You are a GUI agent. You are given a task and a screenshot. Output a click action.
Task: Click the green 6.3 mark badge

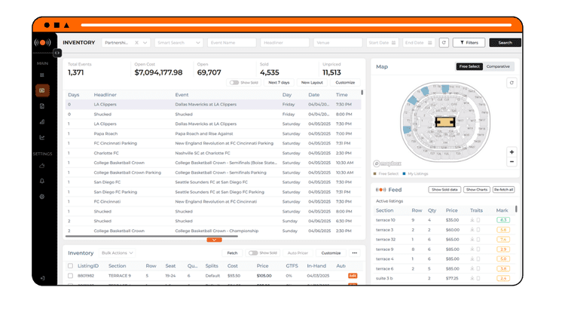click(x=503, y=220)
